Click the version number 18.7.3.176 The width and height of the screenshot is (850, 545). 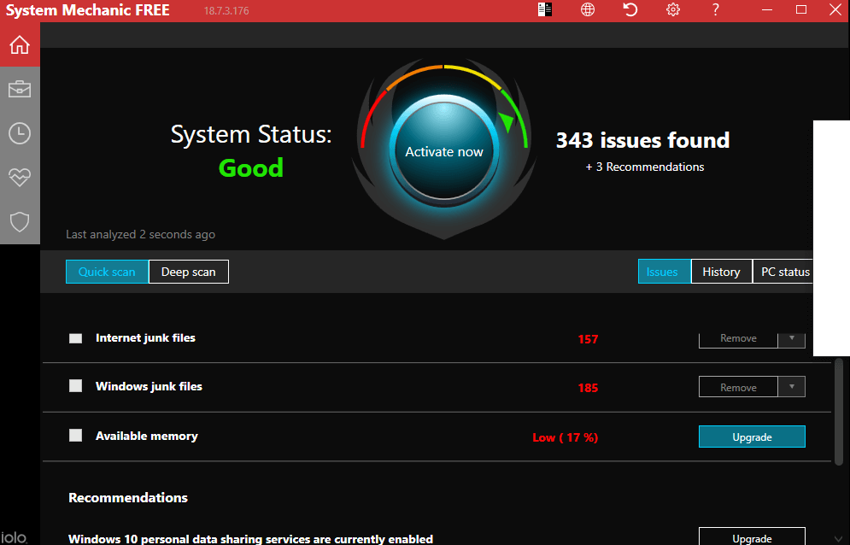[226, 11]
